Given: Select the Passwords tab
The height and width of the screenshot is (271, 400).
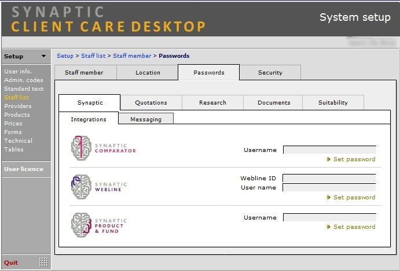Looking at the screenshot, I should 208,73.
